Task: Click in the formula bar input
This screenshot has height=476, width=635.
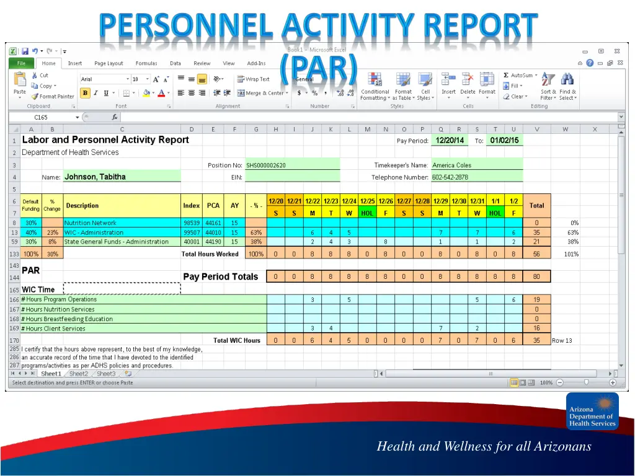Action: [x=370, y=117]
